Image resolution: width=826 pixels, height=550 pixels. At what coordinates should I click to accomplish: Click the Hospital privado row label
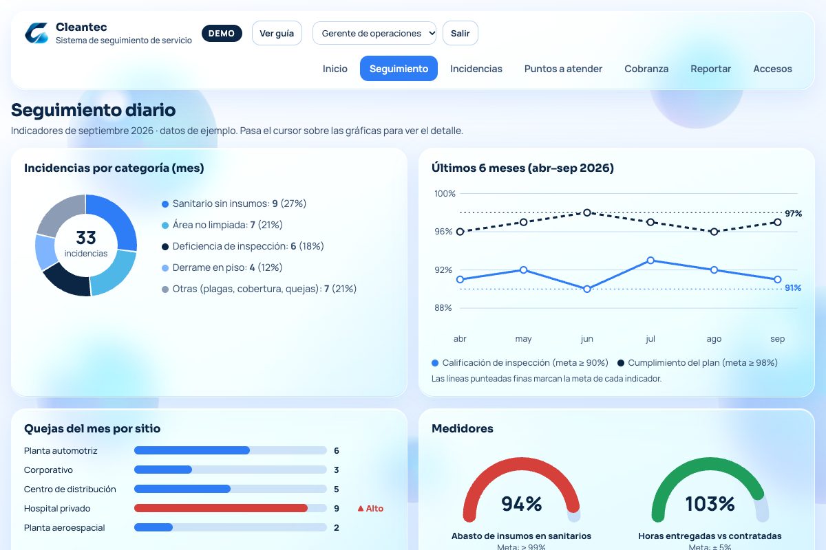coord(57,509)
